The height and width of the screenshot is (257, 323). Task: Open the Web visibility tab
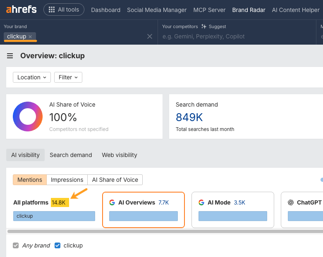pyautogui.click(x=120, y=155)
